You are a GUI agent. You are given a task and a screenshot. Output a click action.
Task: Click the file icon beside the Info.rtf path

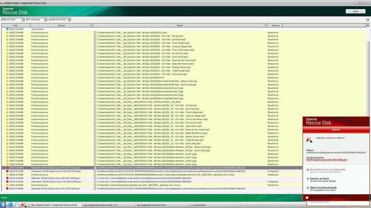pyautogui.click(x=95, y=78)
